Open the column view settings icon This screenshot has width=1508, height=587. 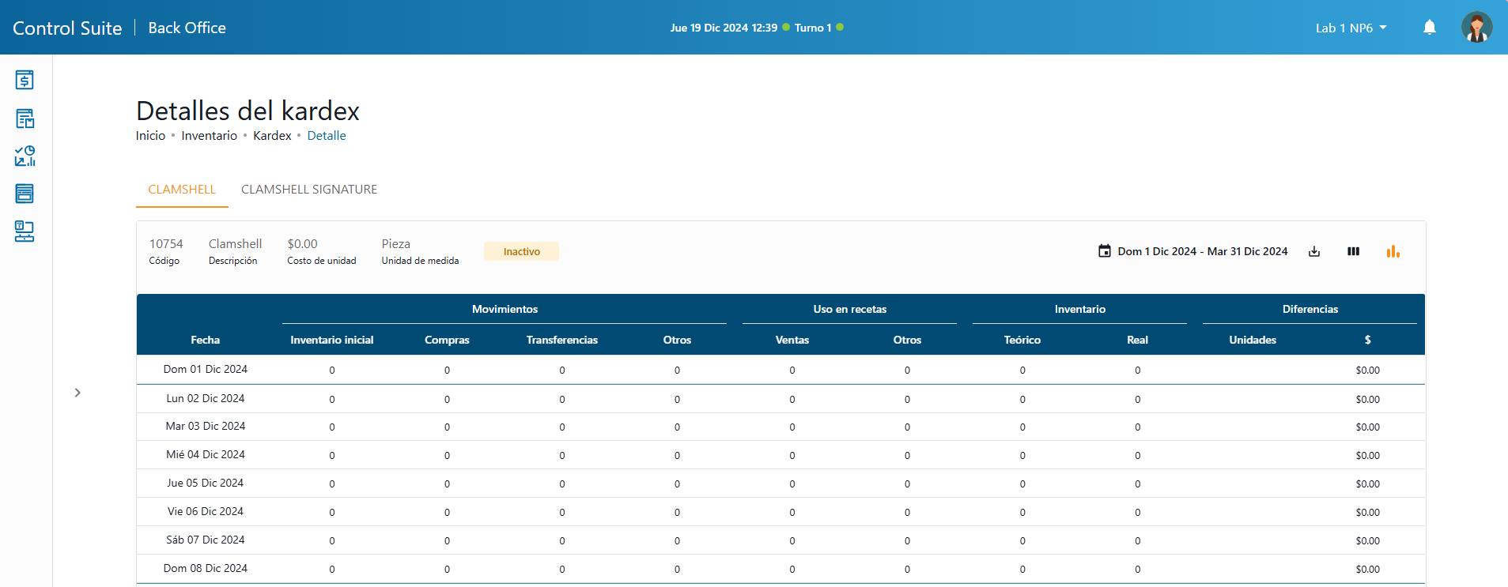coord(1353,251)
